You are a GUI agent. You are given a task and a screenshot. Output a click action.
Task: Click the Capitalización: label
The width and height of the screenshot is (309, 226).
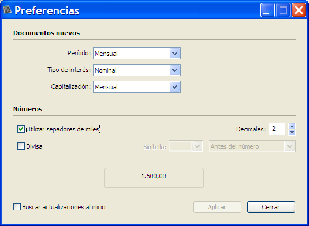click(70, 86)
